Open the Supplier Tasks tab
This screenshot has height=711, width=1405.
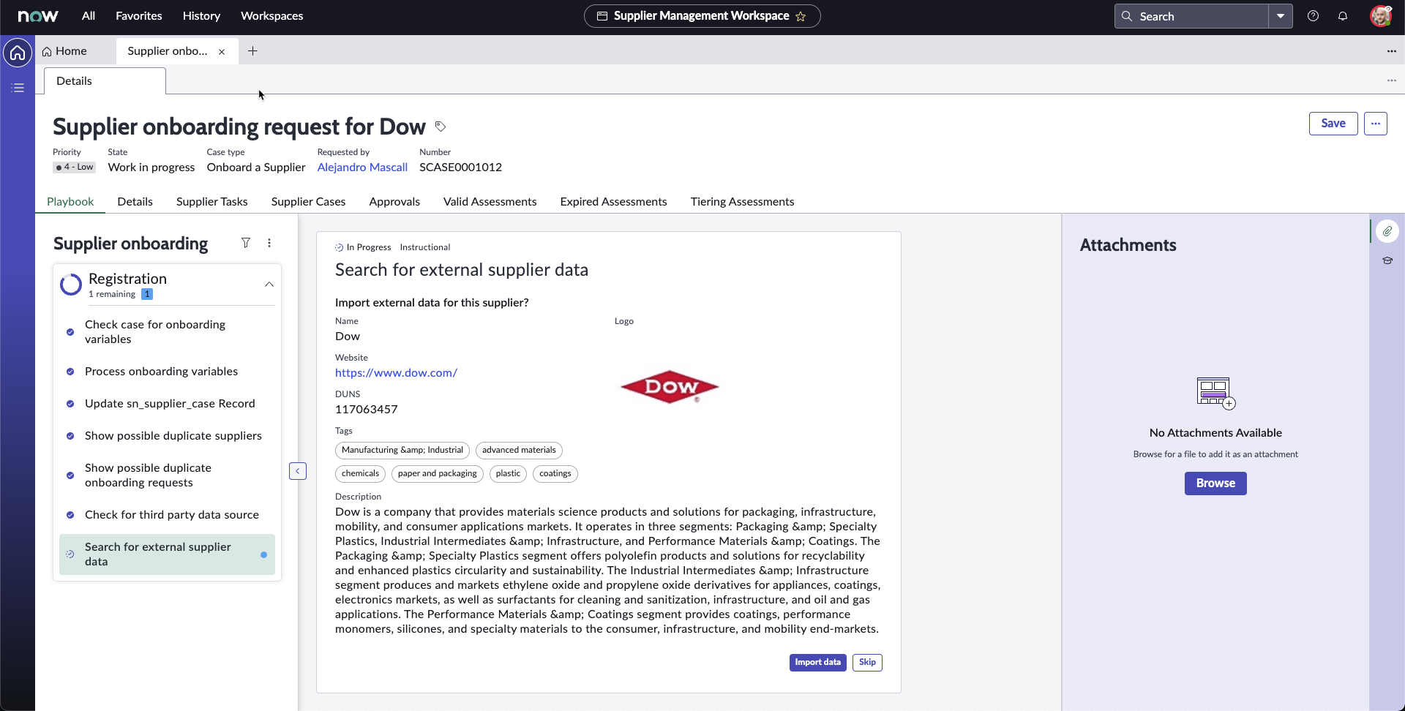tap(211, 202)
